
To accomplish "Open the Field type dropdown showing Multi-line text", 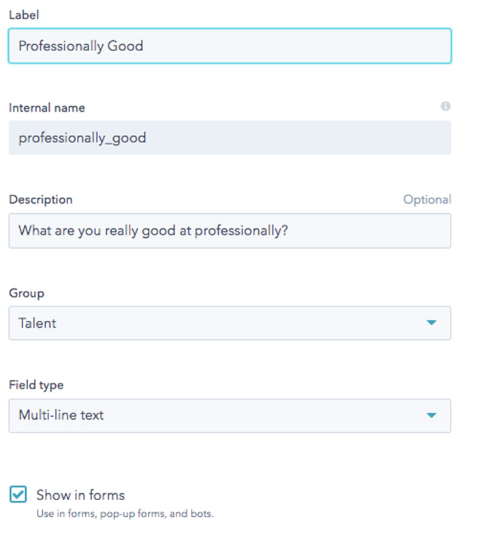I will click(230, 416).
